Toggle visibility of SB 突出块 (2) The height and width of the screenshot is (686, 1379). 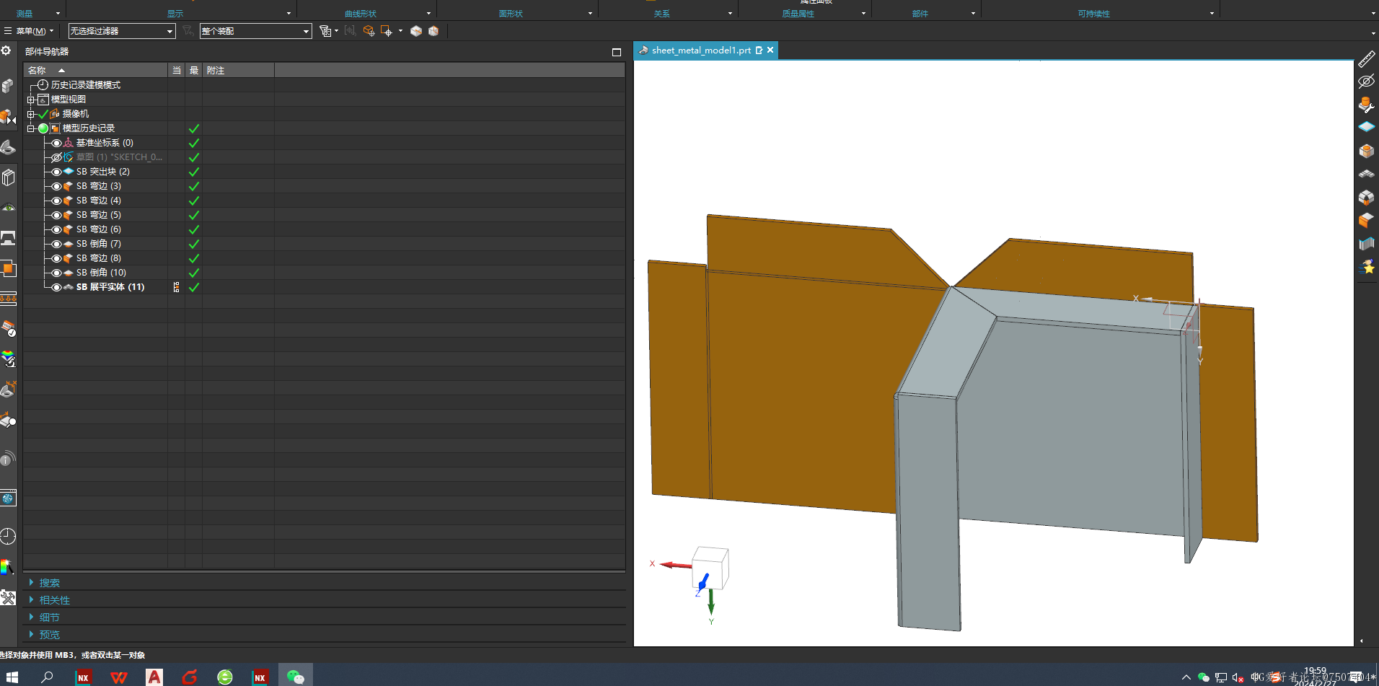(56, 172)
